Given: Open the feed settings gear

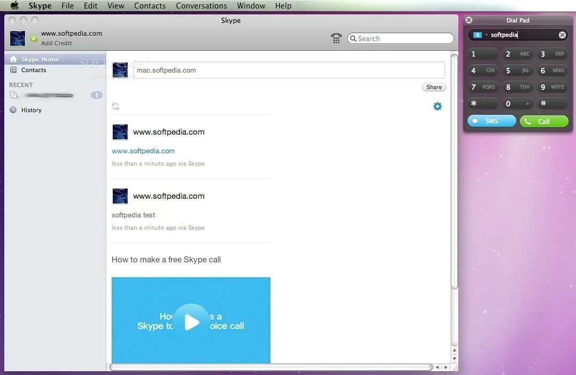Looking at the screenshot, I should 438,106.
